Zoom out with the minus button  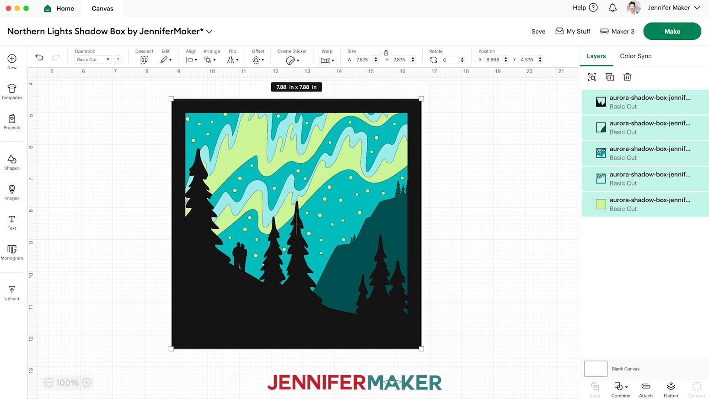click(x=49, y=383)
